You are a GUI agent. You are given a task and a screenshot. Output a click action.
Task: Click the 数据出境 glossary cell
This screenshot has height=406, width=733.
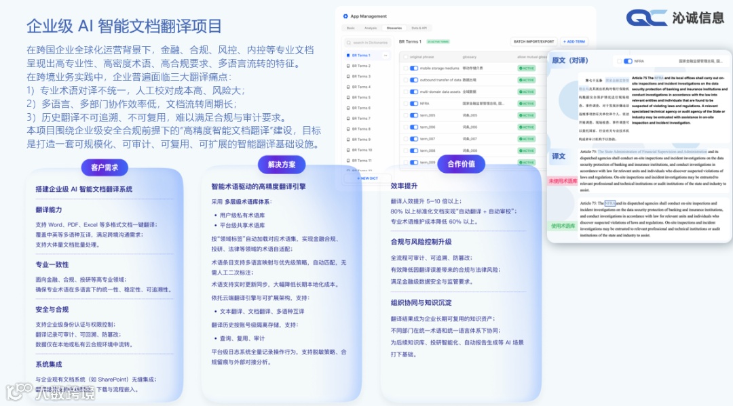tap(470, 80)
